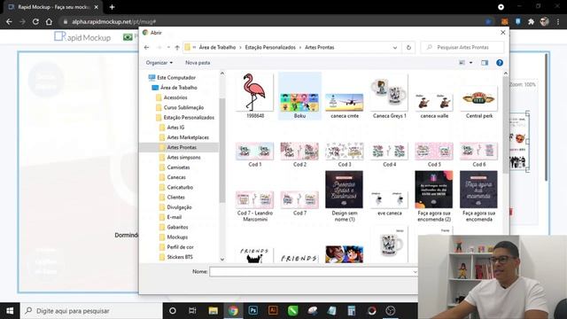Click the Brazil flag language icon

click(128, 37)
